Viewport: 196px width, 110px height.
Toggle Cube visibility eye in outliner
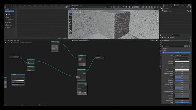click(x=189, y=12)
